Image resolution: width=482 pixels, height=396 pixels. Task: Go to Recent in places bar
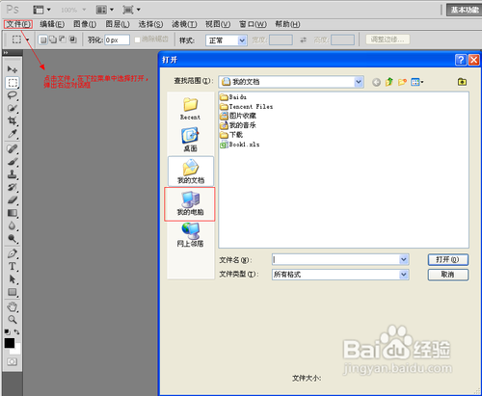tap(190, 109)
